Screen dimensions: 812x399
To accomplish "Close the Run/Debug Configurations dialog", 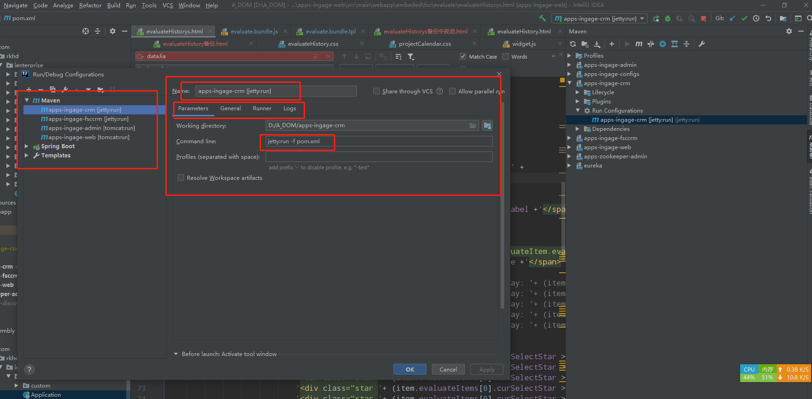I will pos(499,74).
